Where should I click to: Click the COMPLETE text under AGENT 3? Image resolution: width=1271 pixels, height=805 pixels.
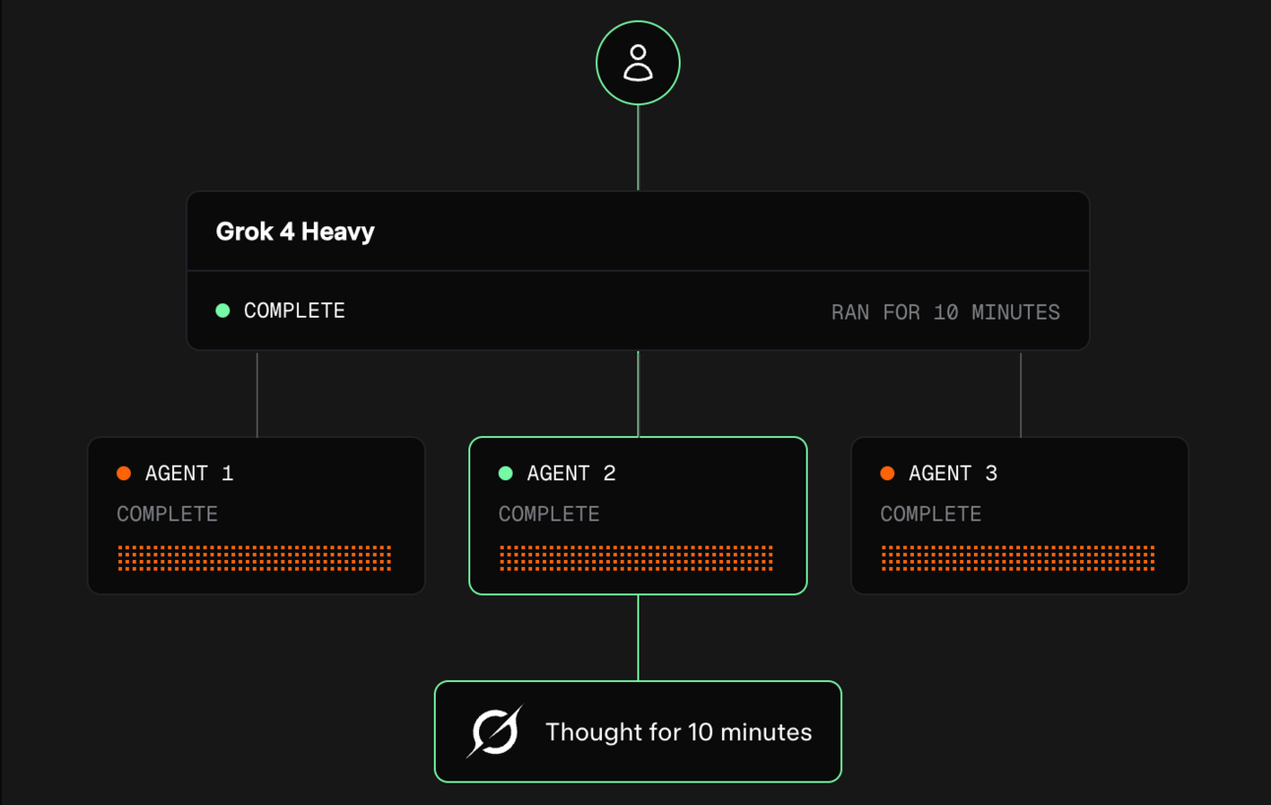point(931,514)
